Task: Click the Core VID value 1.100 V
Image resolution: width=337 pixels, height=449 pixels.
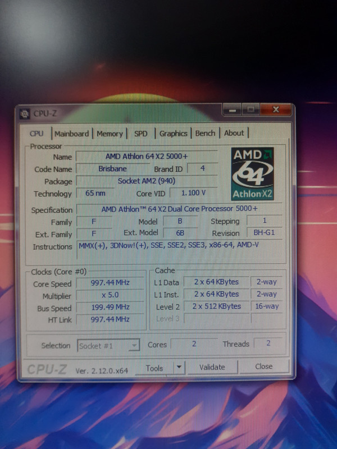Action: tap(193, 193)
